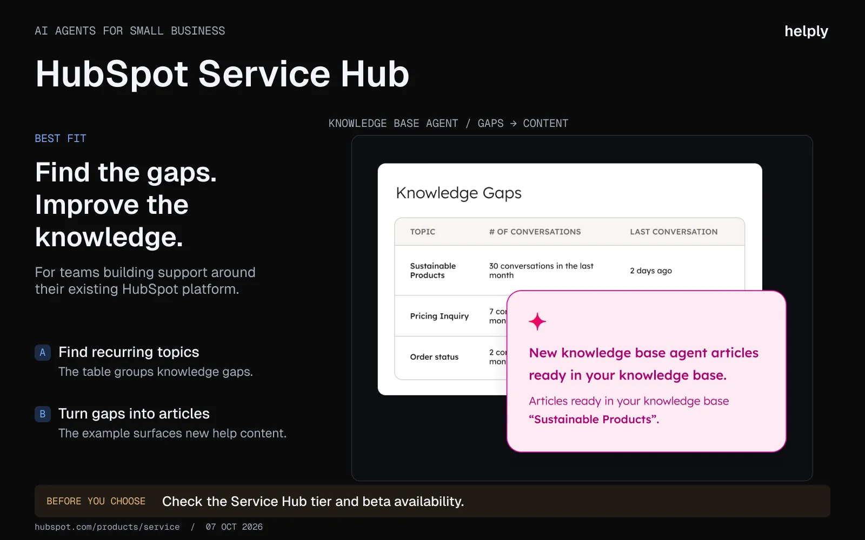Image resolution: width=865 pixels, height=540 pixels.
Task: Click 'Check the Service Hub tier' note
Action: (x=313, y=502)
